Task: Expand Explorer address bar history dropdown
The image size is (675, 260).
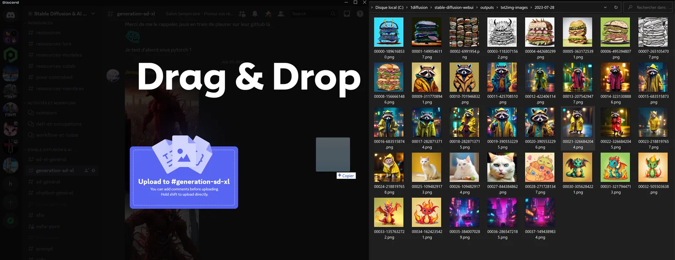Action: 605,7
